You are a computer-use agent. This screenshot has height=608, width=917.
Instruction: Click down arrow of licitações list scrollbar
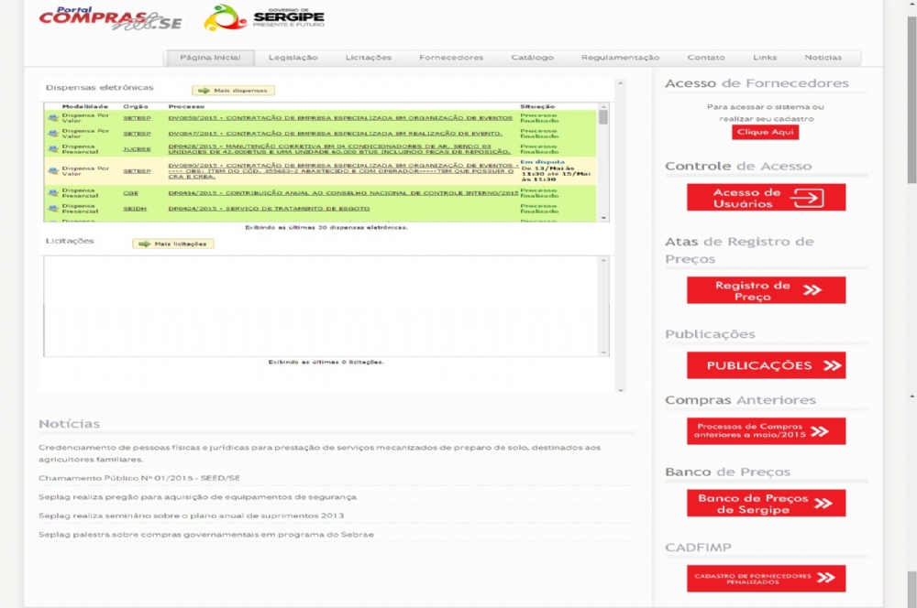[x=603, y=353]
